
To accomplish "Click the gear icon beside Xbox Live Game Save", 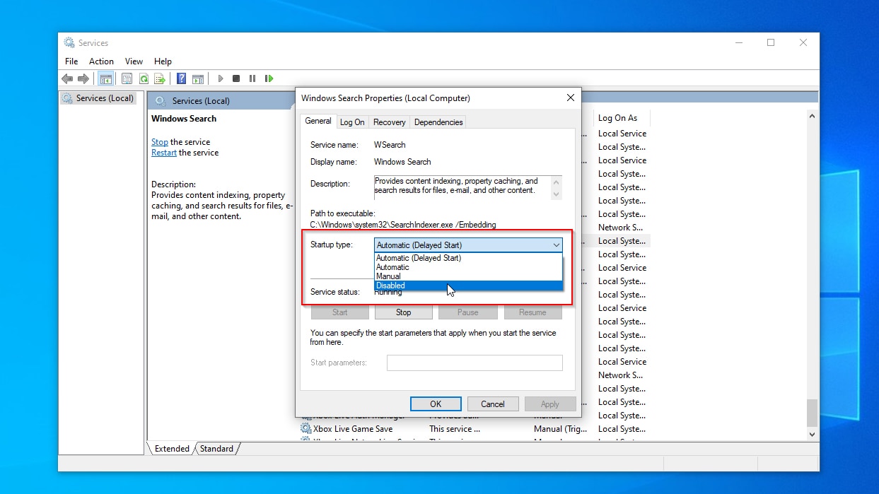I will (x=305, y=428).
